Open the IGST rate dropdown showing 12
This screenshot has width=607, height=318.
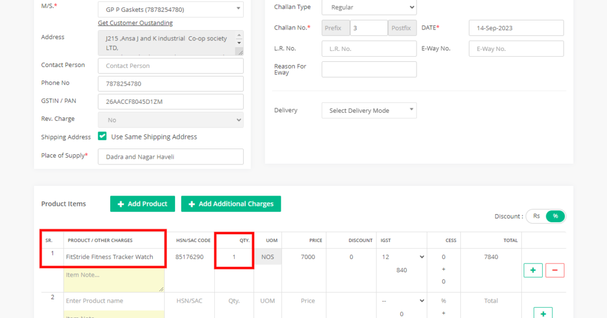[x=402, y=257]
